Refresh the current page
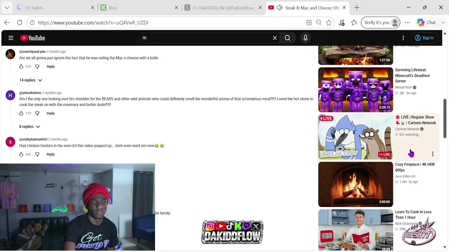449x252 pixels. coord(20,22)
